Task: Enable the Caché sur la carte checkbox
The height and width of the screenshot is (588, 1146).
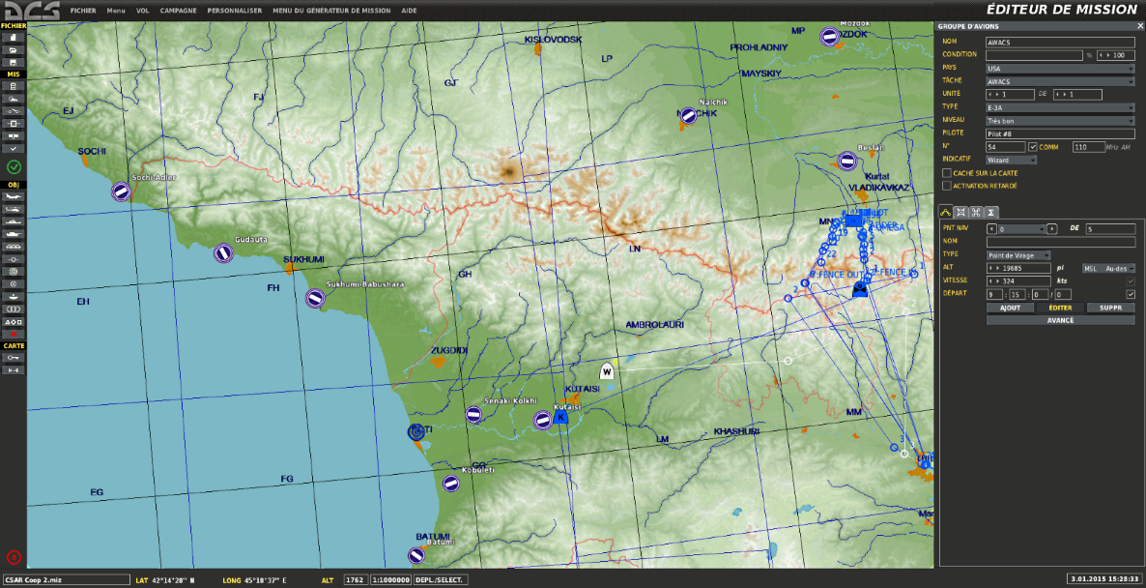Action: 947,173
